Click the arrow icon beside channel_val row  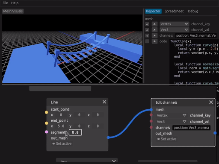pyautogui.click(x=154, y=30)
